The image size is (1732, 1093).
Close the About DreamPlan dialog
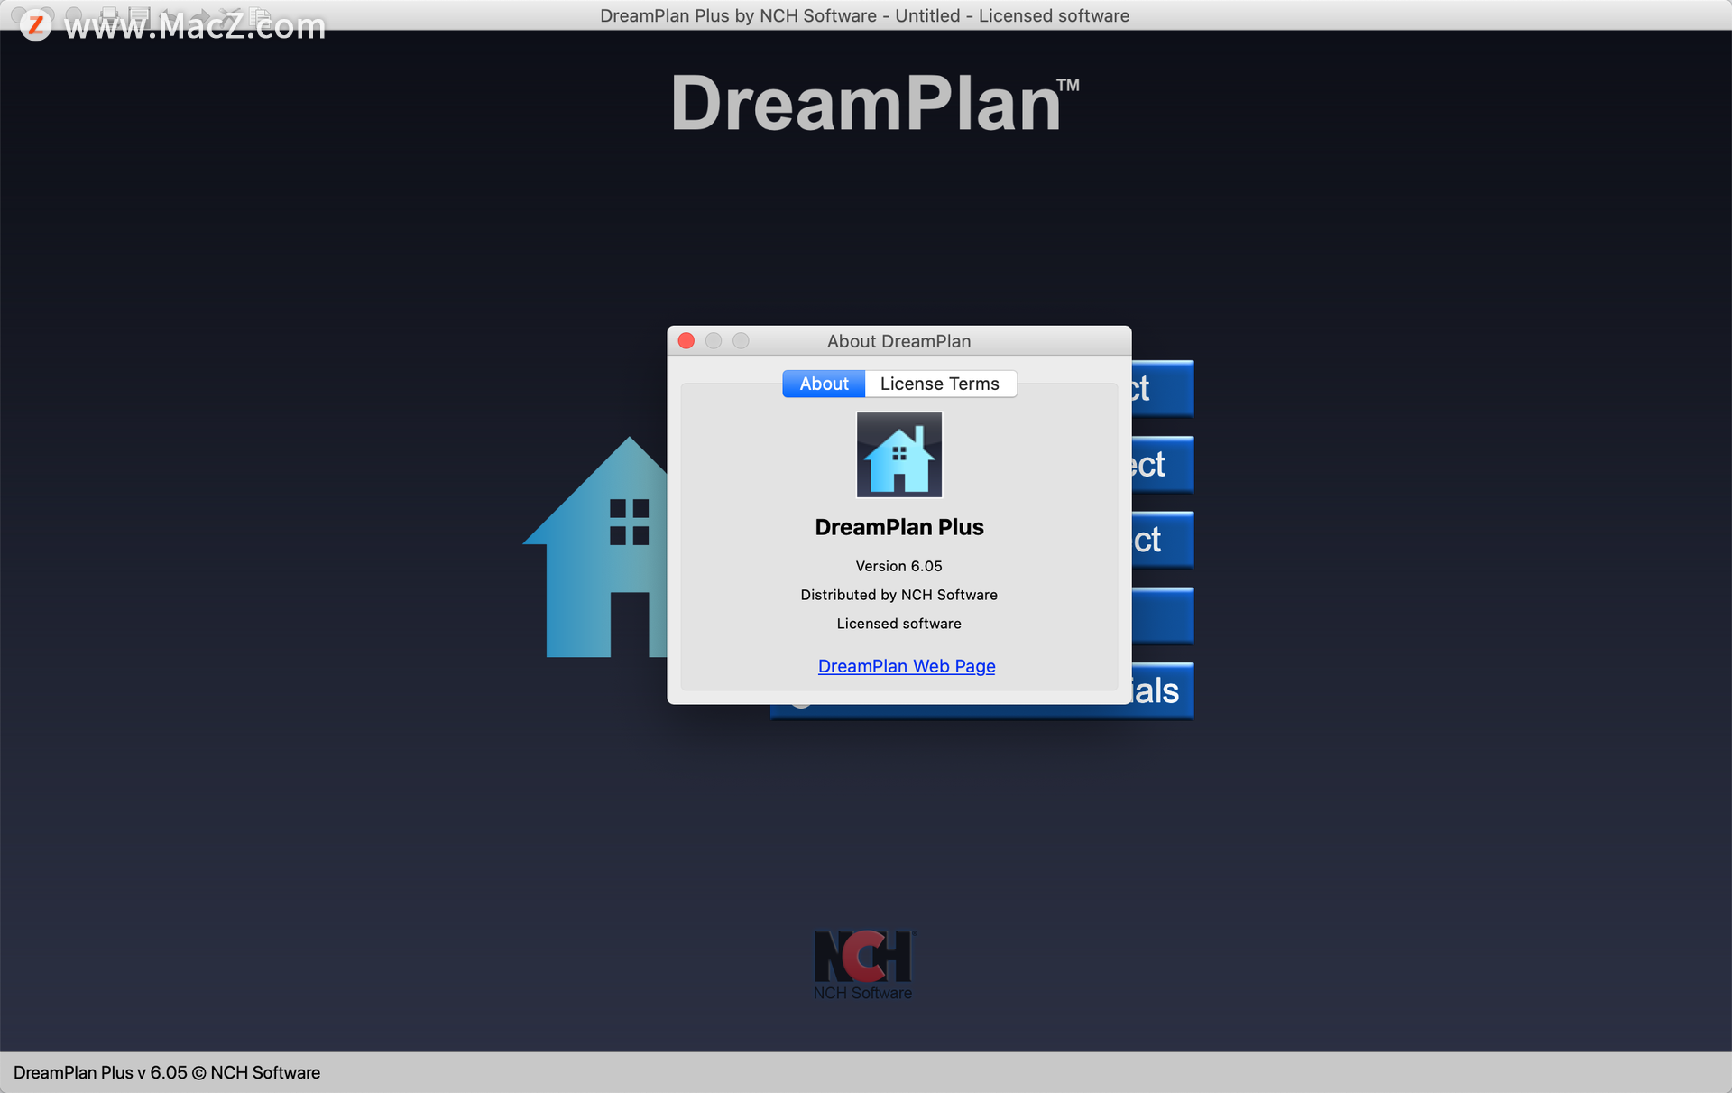(x=686, y=341)
